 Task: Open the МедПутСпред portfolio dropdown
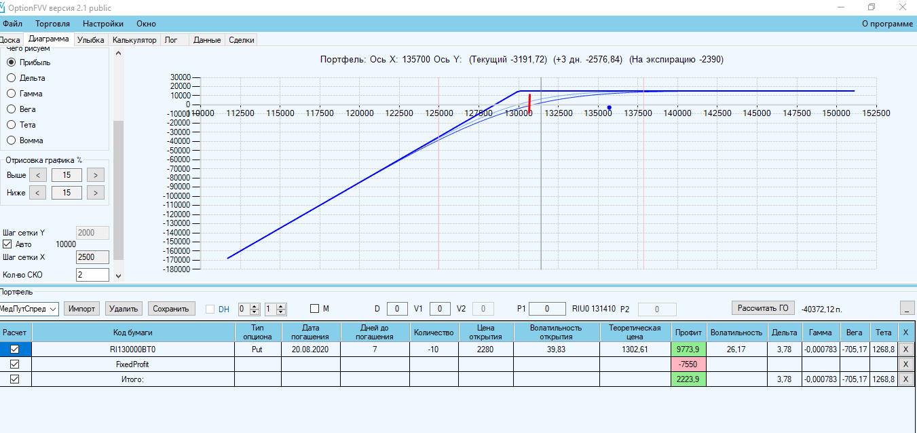point(29,309)
